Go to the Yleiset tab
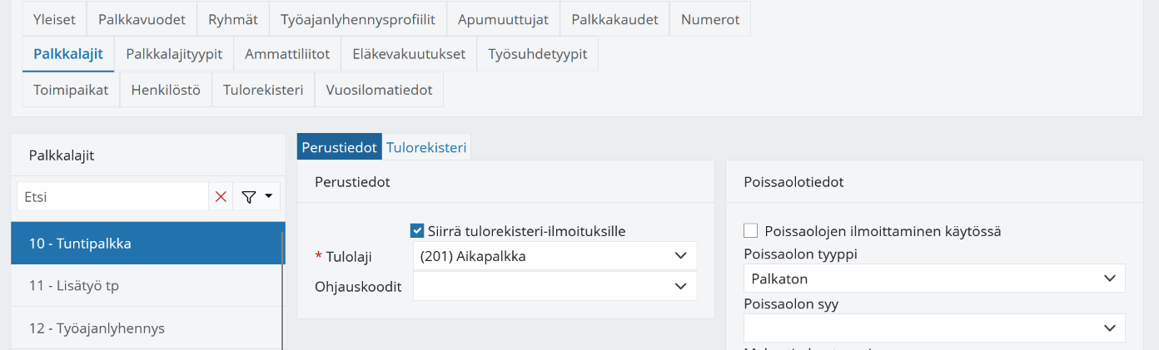 click(54, 19)
